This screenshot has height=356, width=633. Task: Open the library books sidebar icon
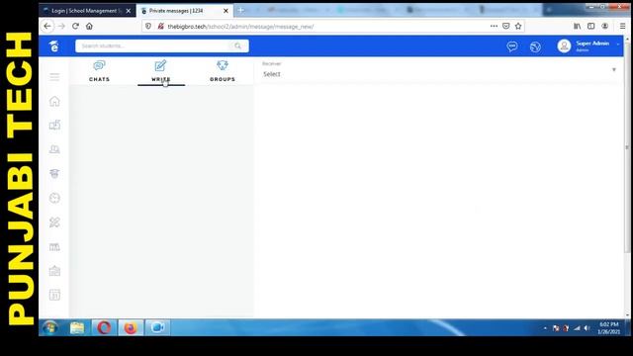(54, 246)
